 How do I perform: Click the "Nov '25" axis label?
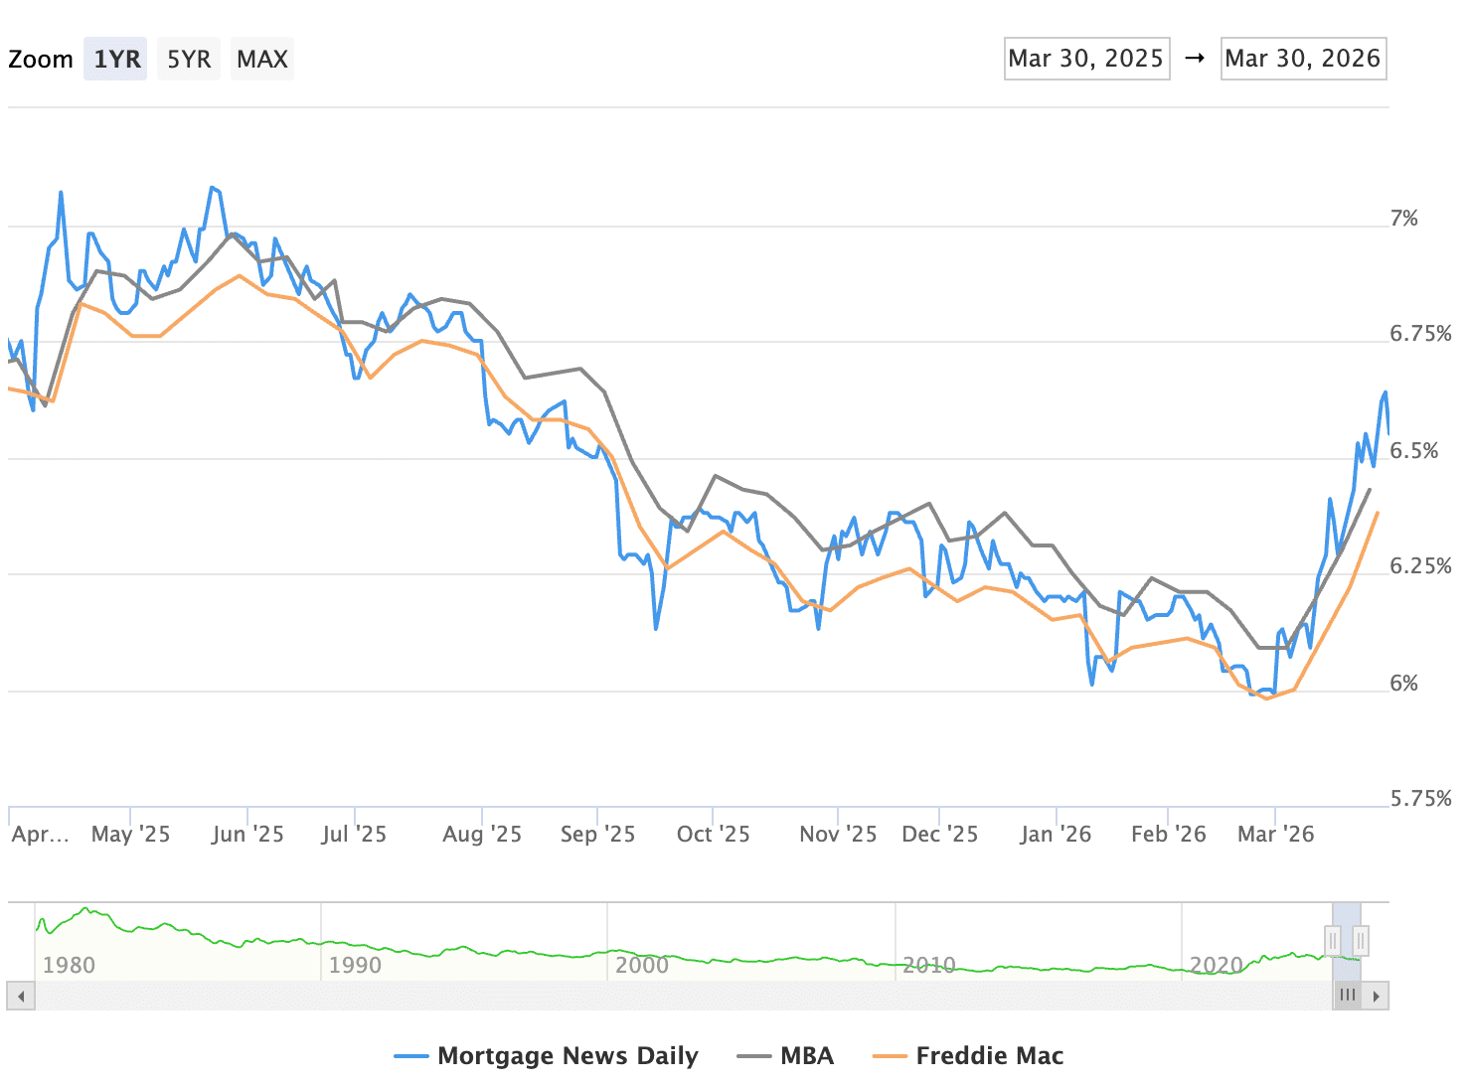pyautogui.click(x=838, y=834)
